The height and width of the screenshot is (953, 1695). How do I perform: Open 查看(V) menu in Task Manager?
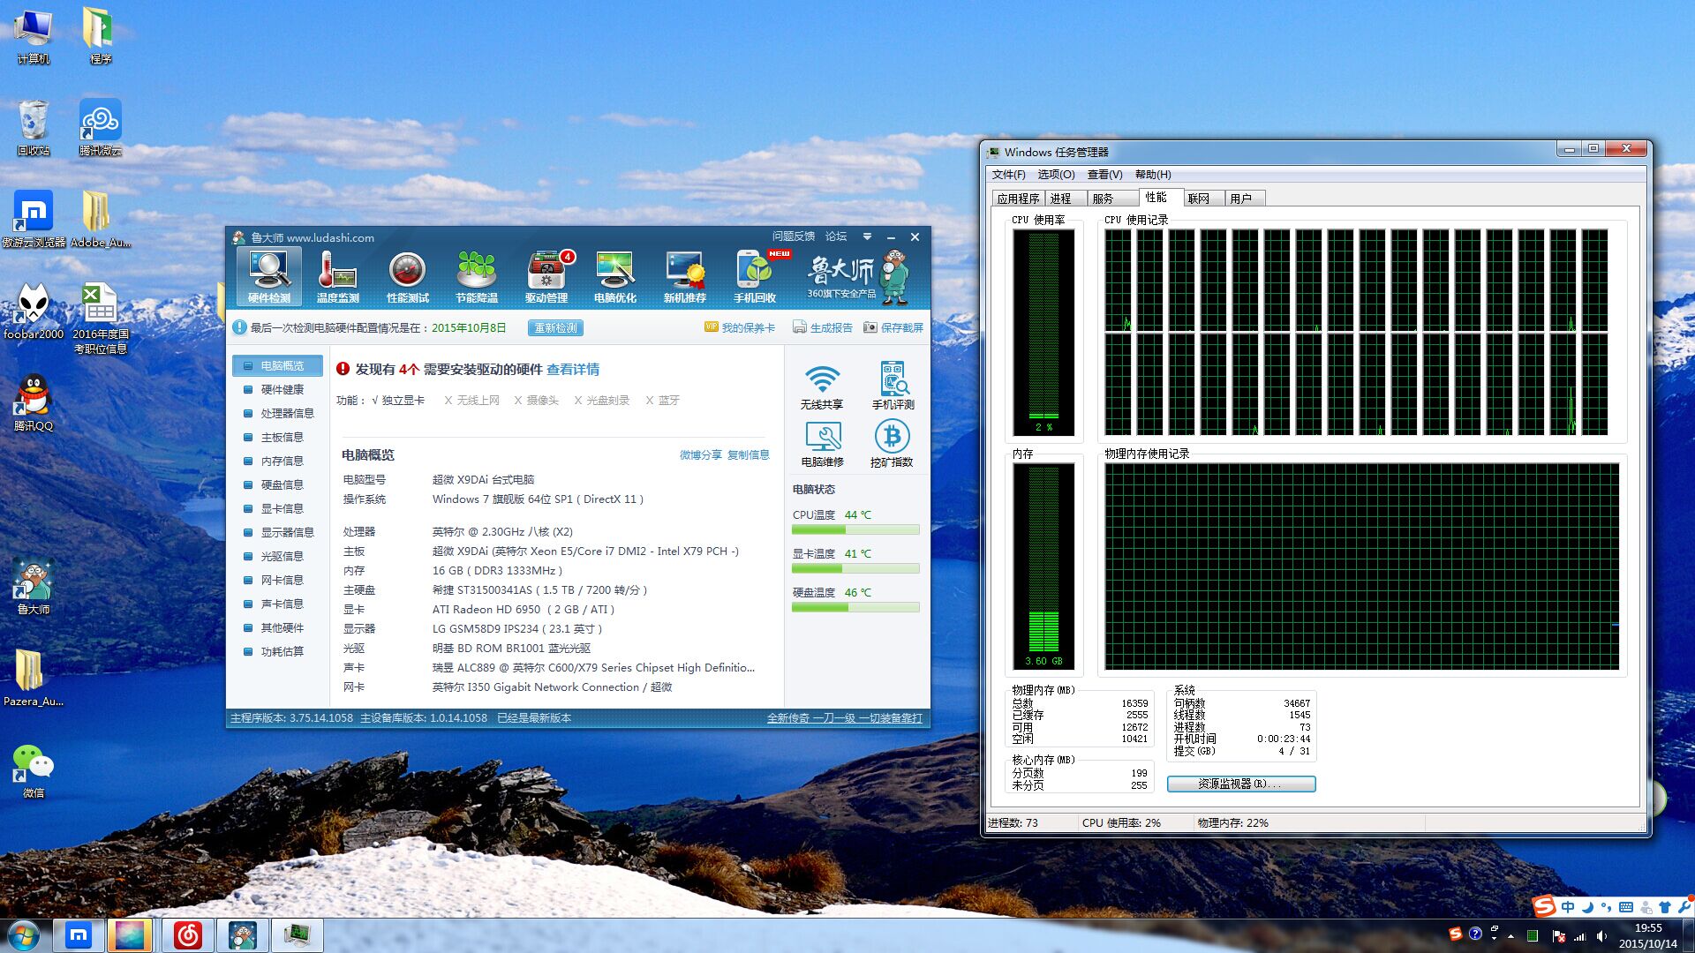click(1105, 175)
